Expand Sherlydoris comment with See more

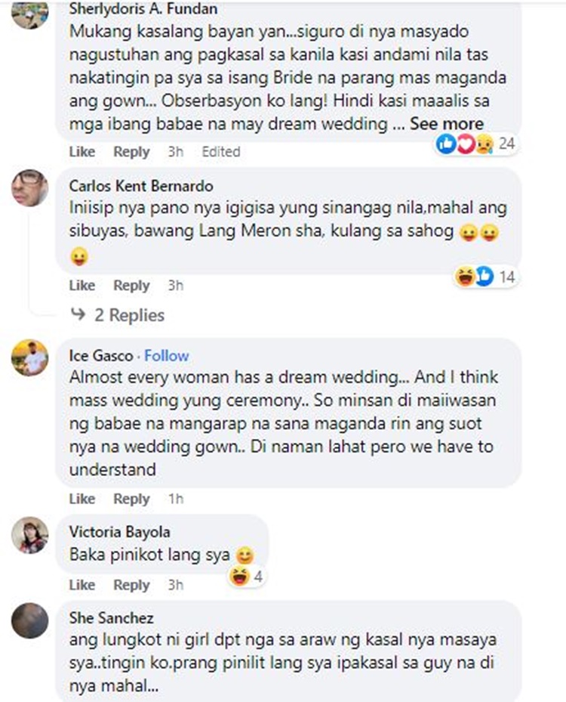pyautogui.click(x=447, y=124)
